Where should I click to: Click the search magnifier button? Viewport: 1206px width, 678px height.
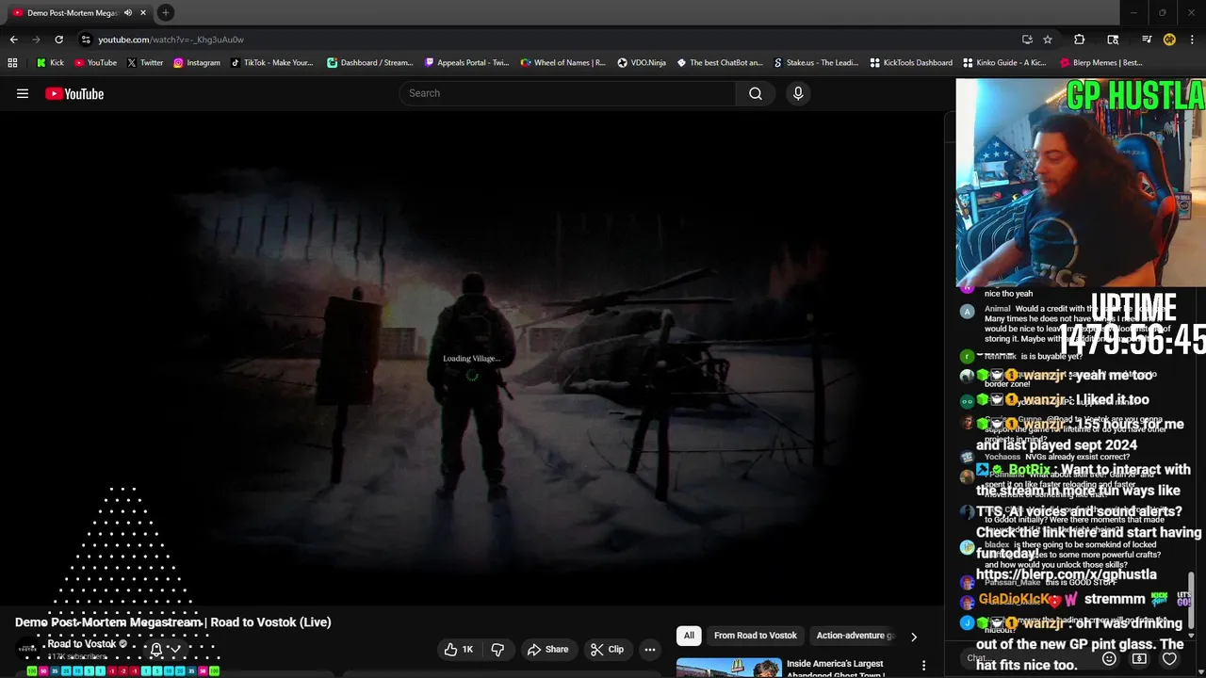756,93
